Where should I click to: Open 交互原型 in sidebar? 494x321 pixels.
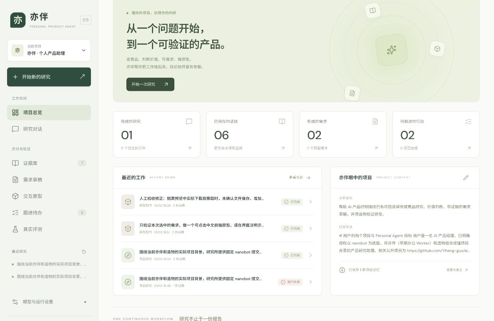coord(49,196)
